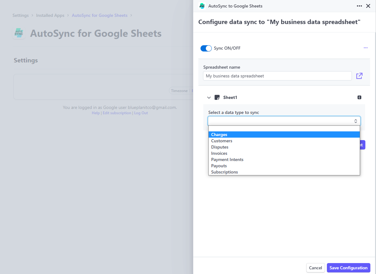The height and width of the screenshot is (274, 376).
Task: Select Payouts from the data type list
Action: [284, 166]
